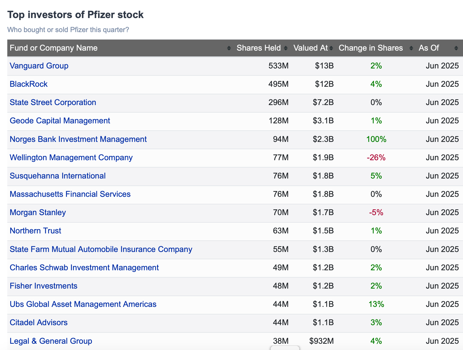
Task: Open BlackRock investor page
Action: tap(29, 84)
